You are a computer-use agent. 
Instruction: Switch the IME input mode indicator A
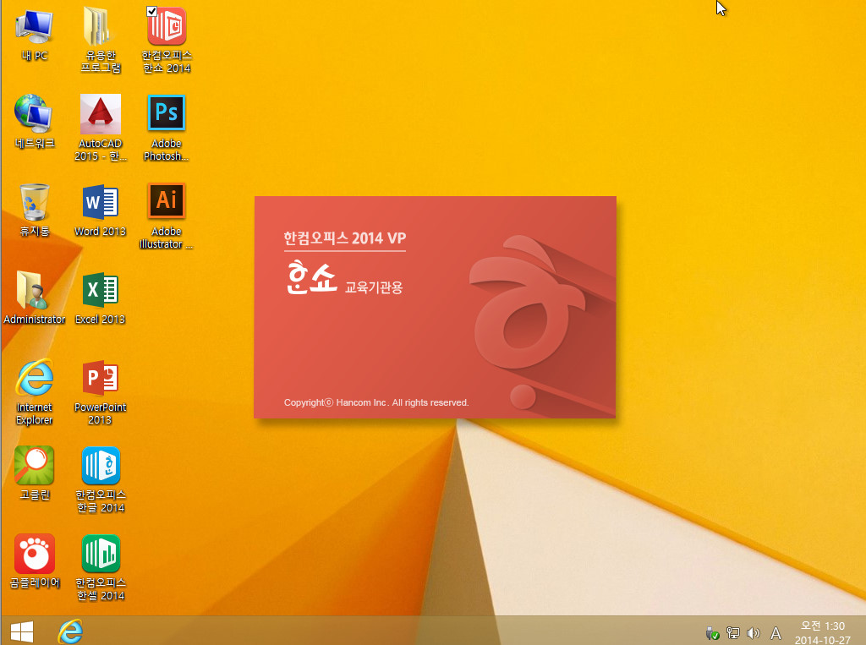(776, 633)
